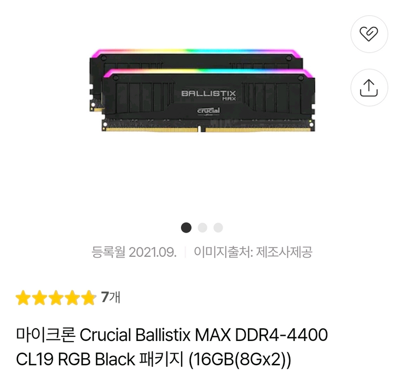Click the third yellow rating star

[x=56, y=297]
